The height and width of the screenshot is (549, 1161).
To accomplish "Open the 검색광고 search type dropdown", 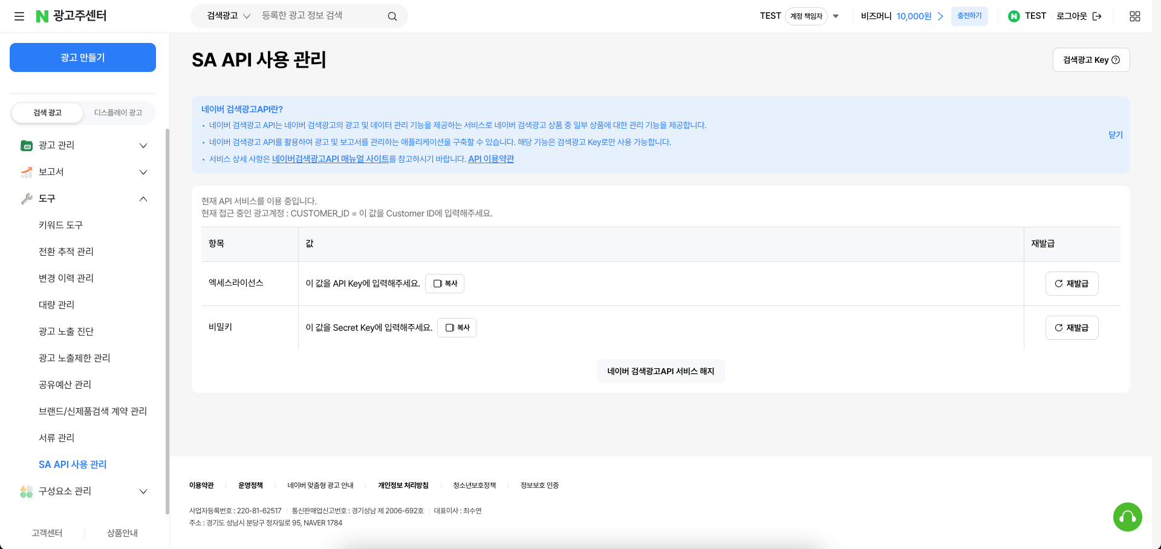I will [229, 16].
